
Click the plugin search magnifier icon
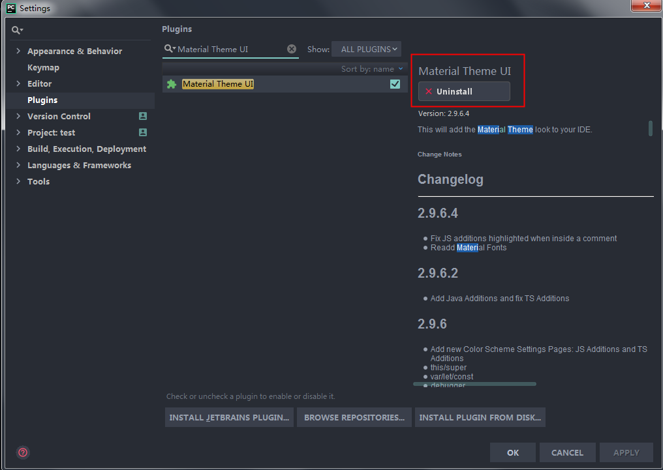170,48
